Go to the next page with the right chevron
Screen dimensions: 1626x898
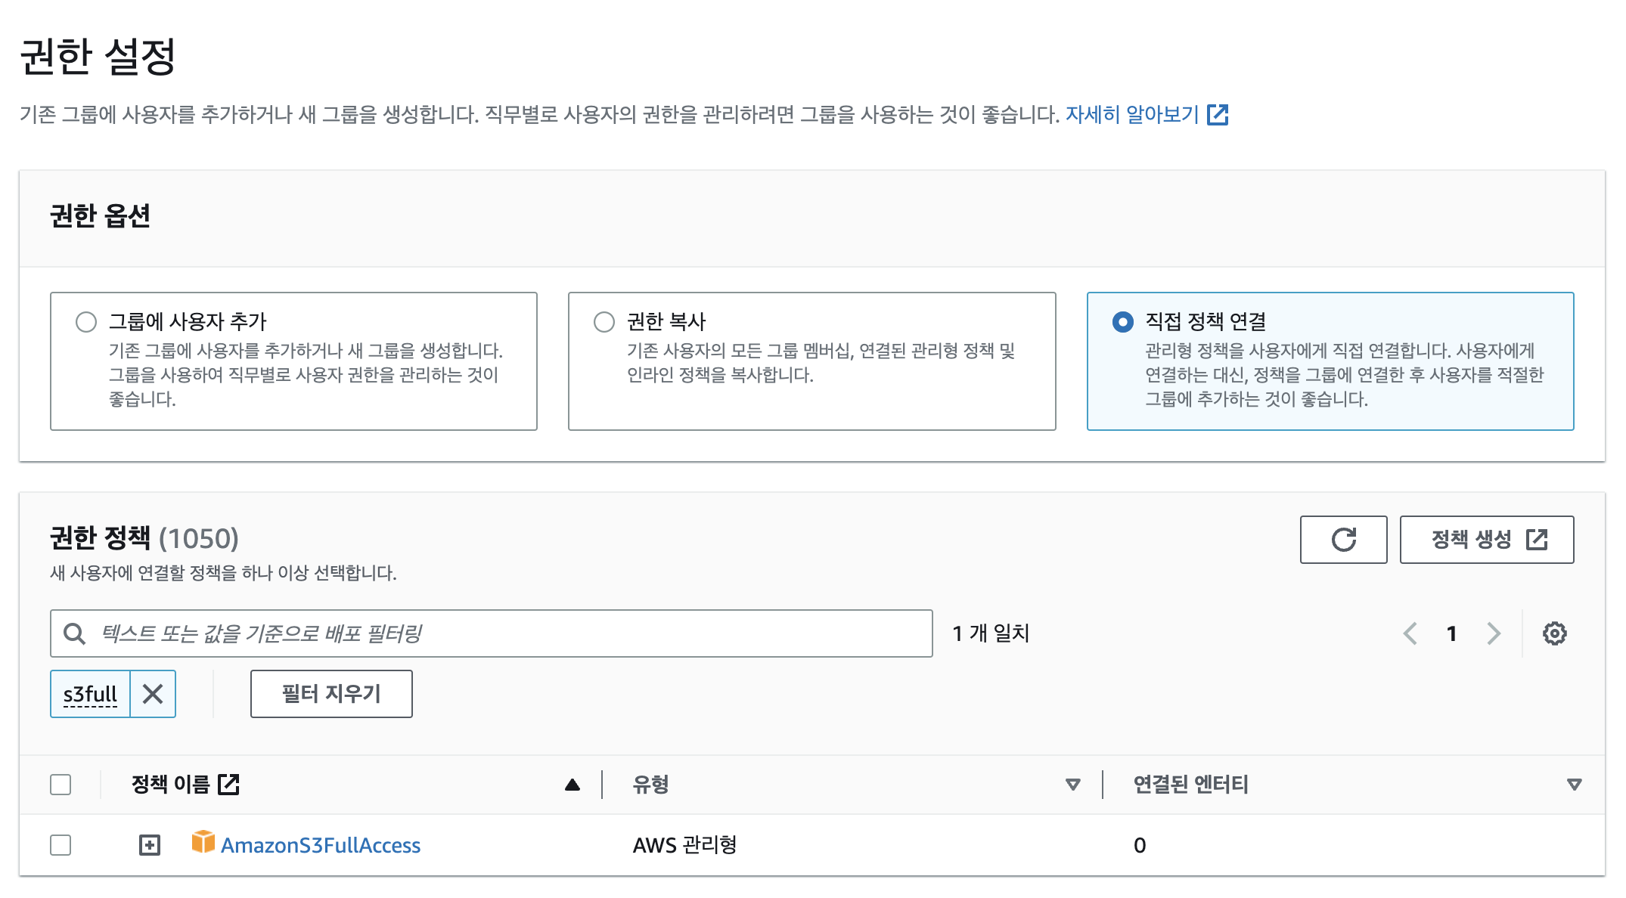tap(1493, 633)
